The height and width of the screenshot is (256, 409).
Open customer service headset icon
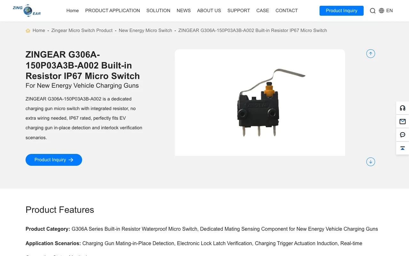click(x=403, y=108)
